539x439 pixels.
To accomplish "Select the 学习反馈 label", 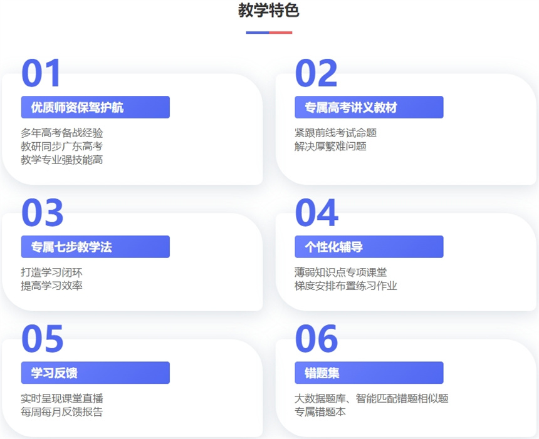I will (x=95, y=373).
